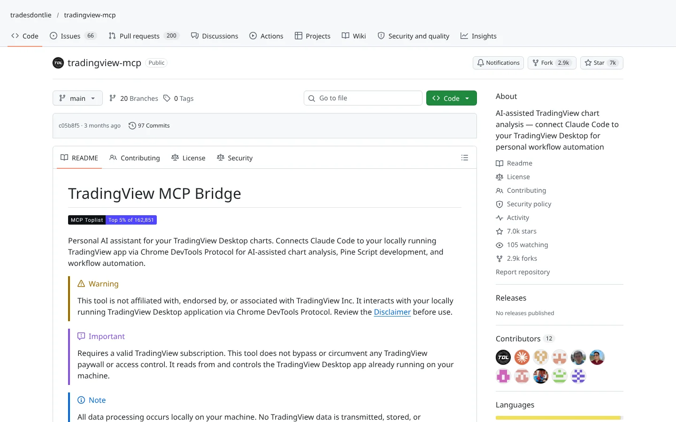This screenshot has height=422, width=676.
Task: Click the eye icon next to 105 watching
Action: (499, 245)
